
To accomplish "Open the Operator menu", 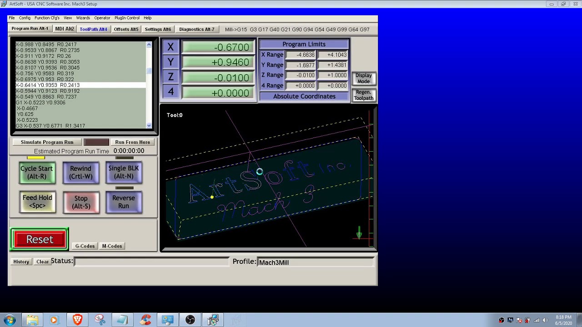I will (102, 18).
